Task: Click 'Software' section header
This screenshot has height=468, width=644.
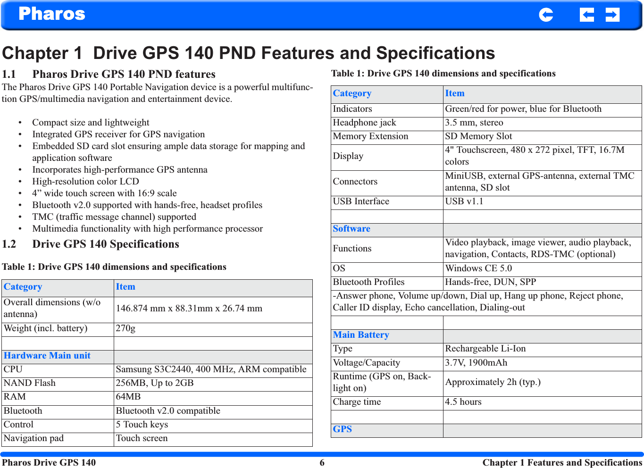Action: coord(351,229)
